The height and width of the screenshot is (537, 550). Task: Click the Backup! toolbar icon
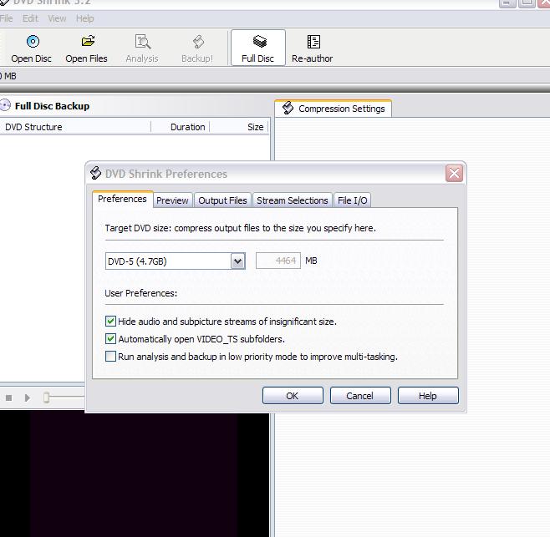[198, 42]
